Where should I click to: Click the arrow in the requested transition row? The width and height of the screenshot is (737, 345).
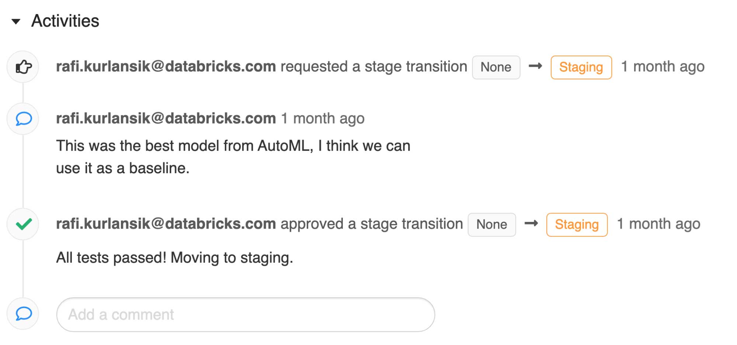(535, 66)
